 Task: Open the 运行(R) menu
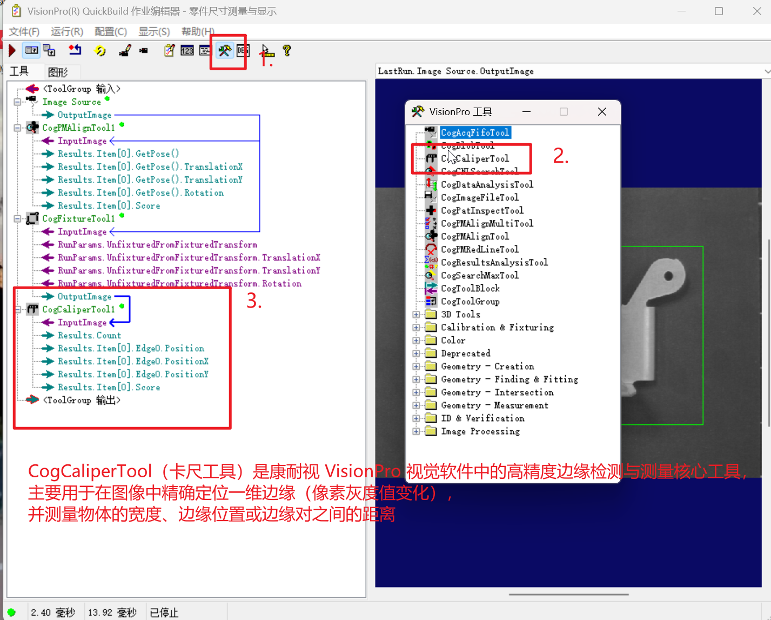tap(67, 31)
